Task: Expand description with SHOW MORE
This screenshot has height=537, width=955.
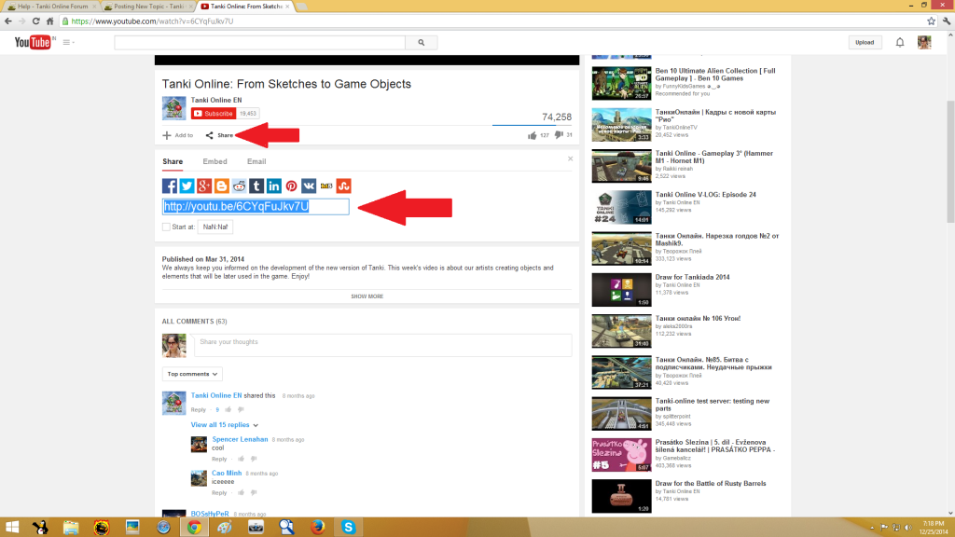Action: click(367, 296)
